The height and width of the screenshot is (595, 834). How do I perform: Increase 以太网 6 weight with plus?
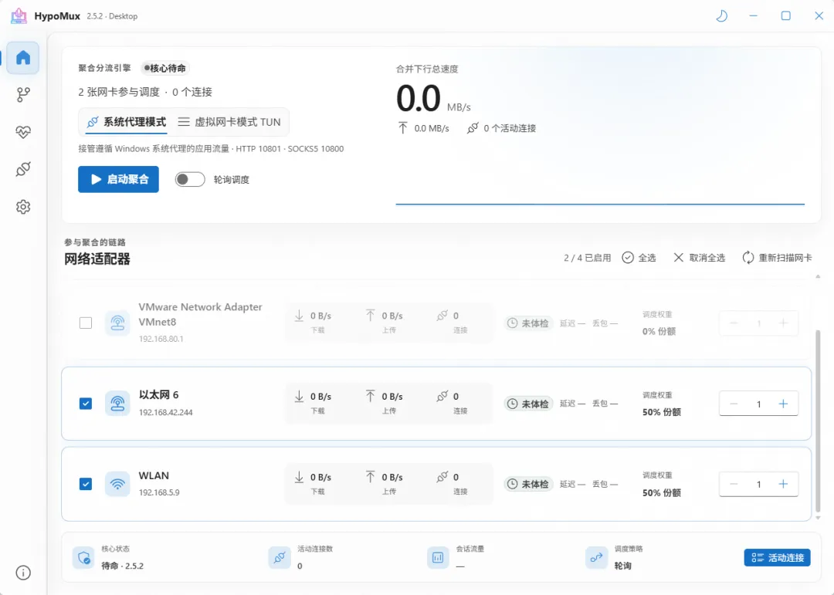click(x=783, y=404)
